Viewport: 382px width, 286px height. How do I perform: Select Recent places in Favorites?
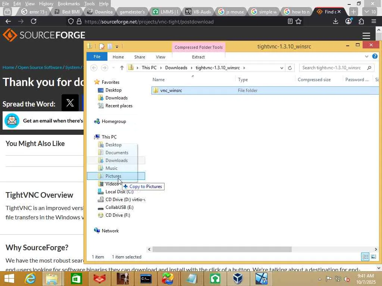click(119, 106)
